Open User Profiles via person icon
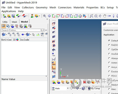Screen dimensions: 118x94 coord(32,16)
